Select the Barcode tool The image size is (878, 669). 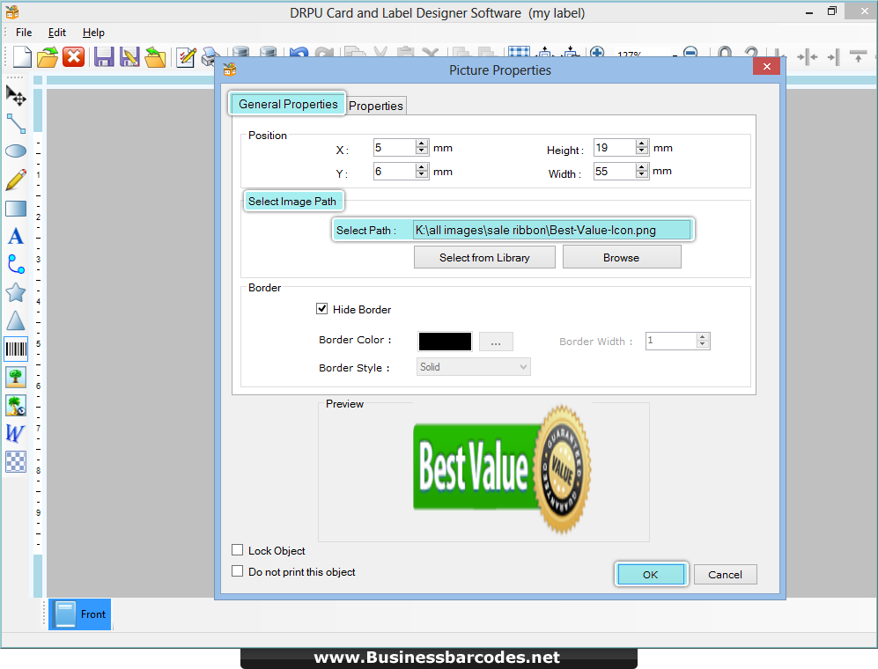coord(16,349)
